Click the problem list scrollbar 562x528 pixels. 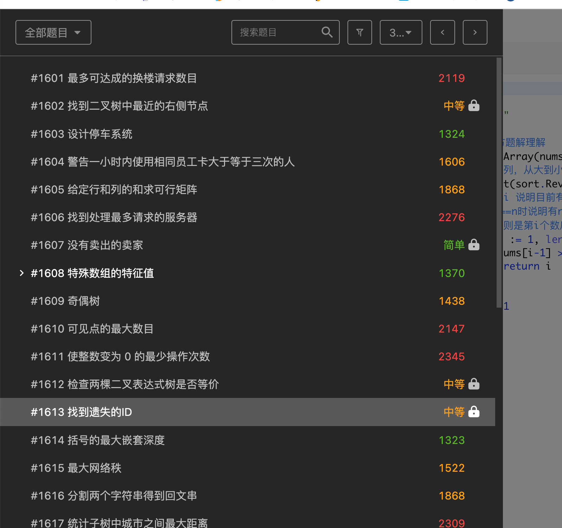(x=499, y=183)
